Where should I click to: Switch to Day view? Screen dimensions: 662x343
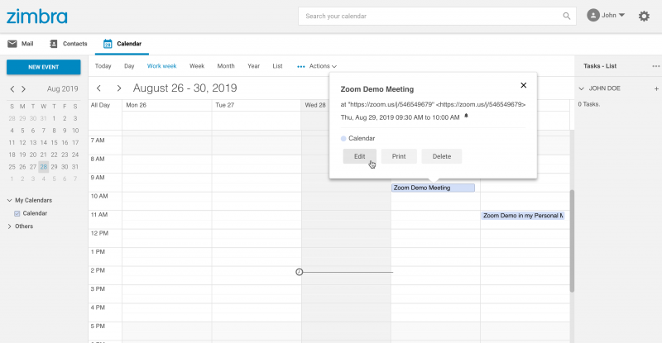coord(129,66)
